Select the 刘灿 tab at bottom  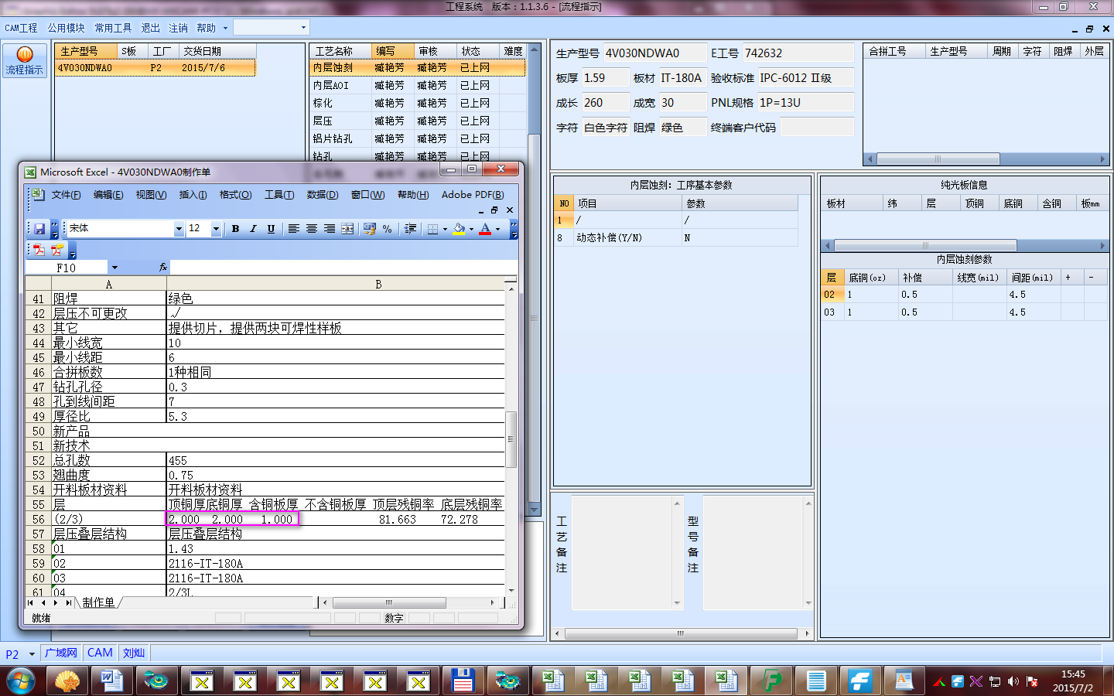coord(133,653)
